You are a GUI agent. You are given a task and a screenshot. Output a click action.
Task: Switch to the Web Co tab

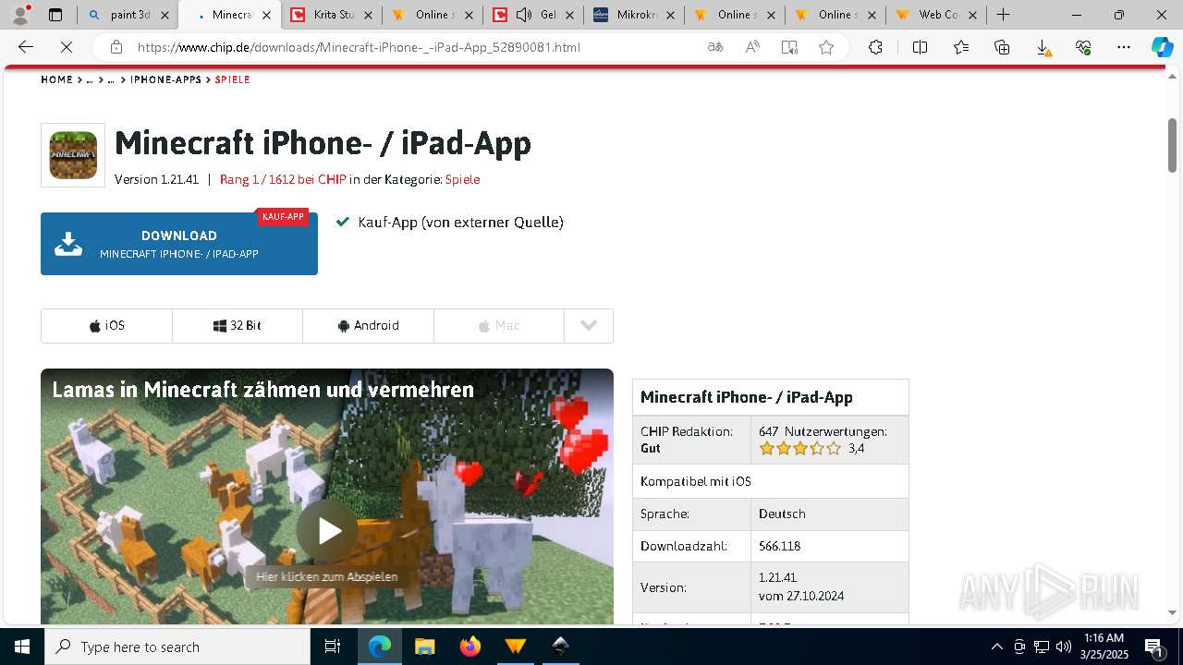click(x=935, y=15)
